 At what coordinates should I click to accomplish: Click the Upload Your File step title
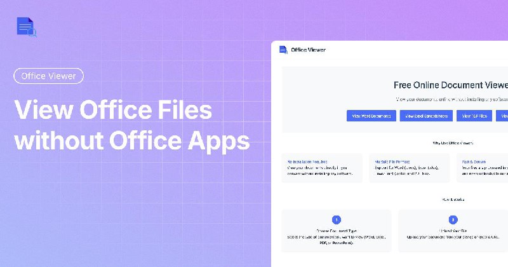point(453,232)
